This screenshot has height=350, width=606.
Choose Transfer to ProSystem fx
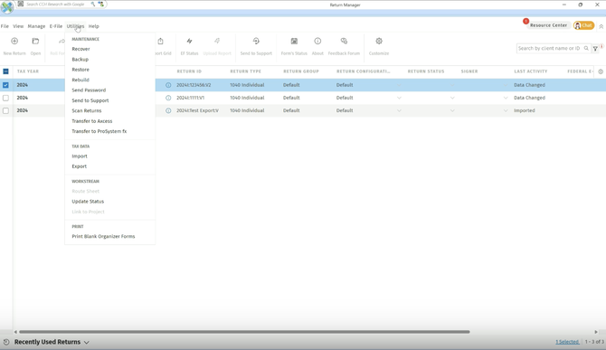coord(99,131)
